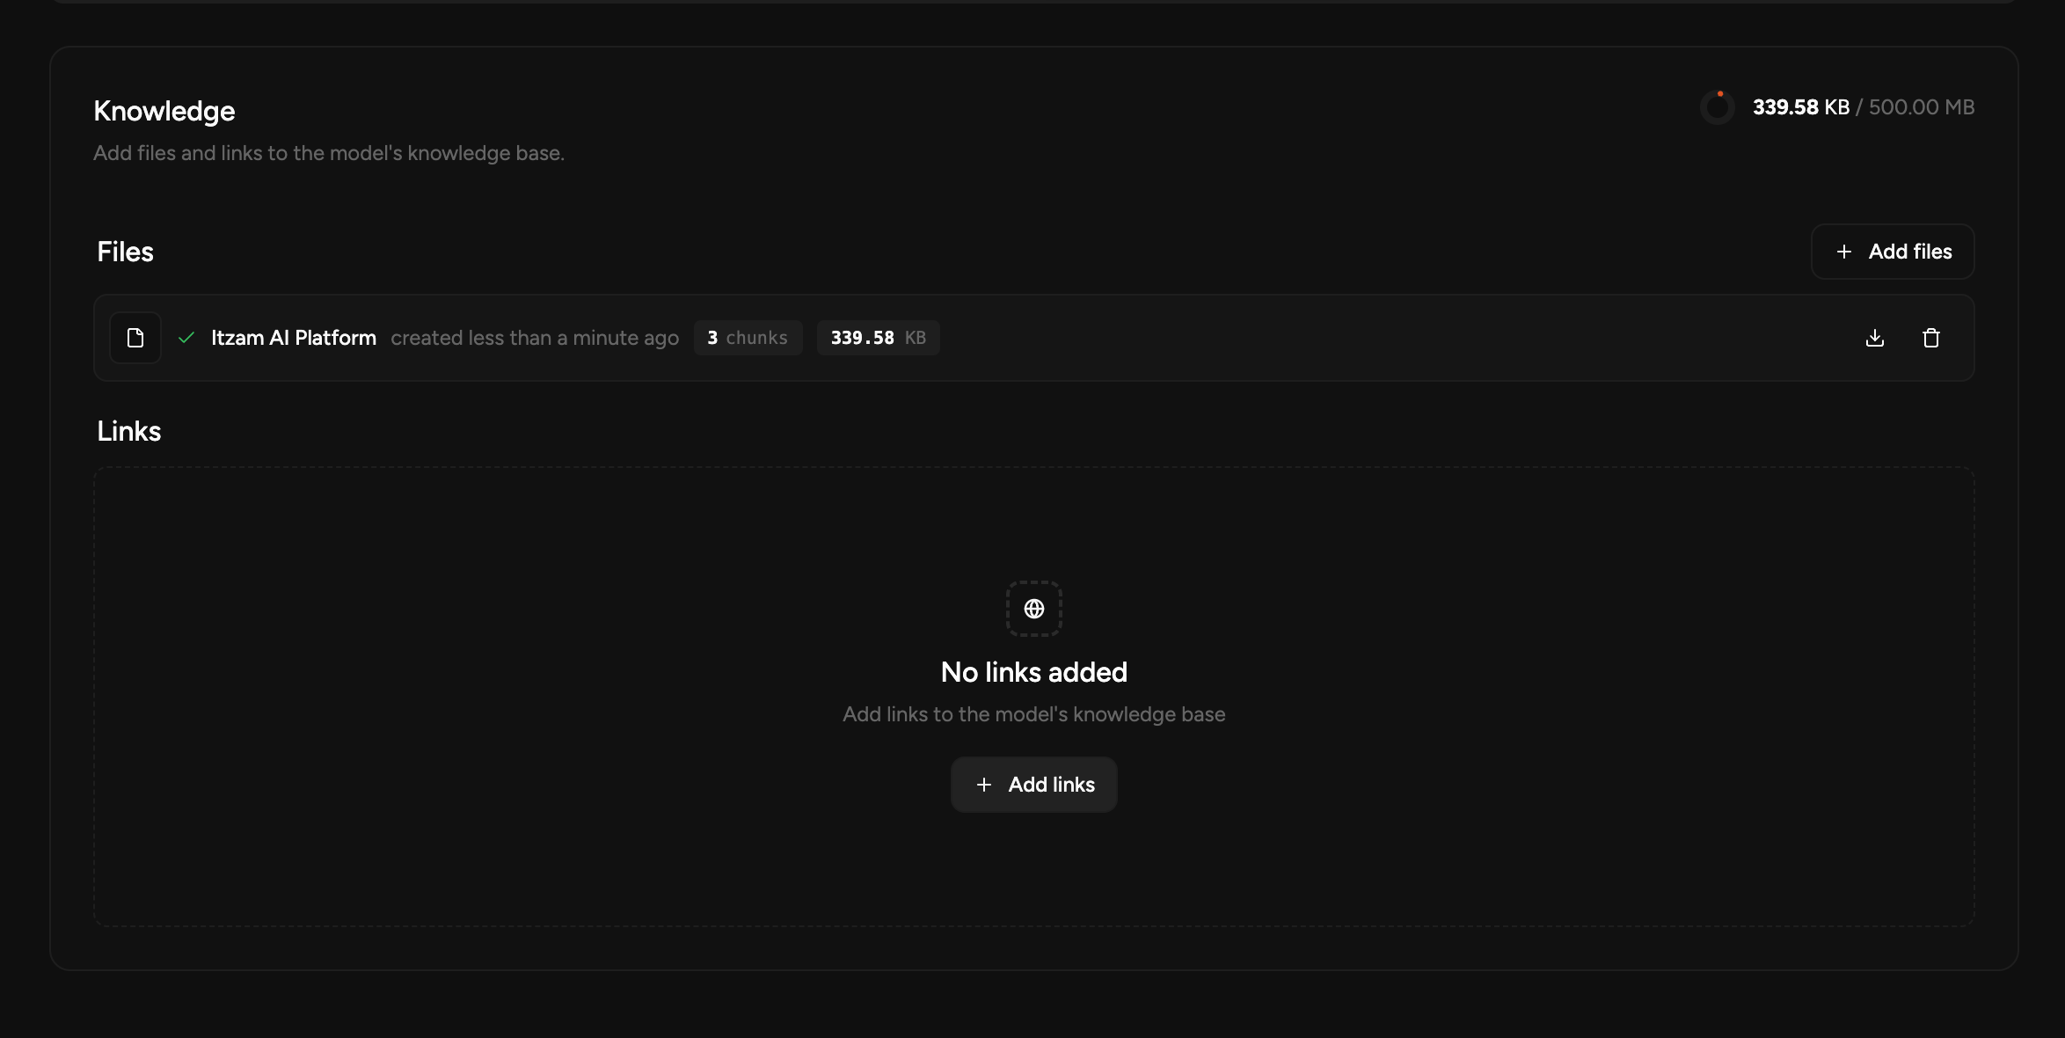Viewport: 2065px width, 1038px height.
Task: Delete the Itzam AI Platform file
Action: [x=1930, y=338]
